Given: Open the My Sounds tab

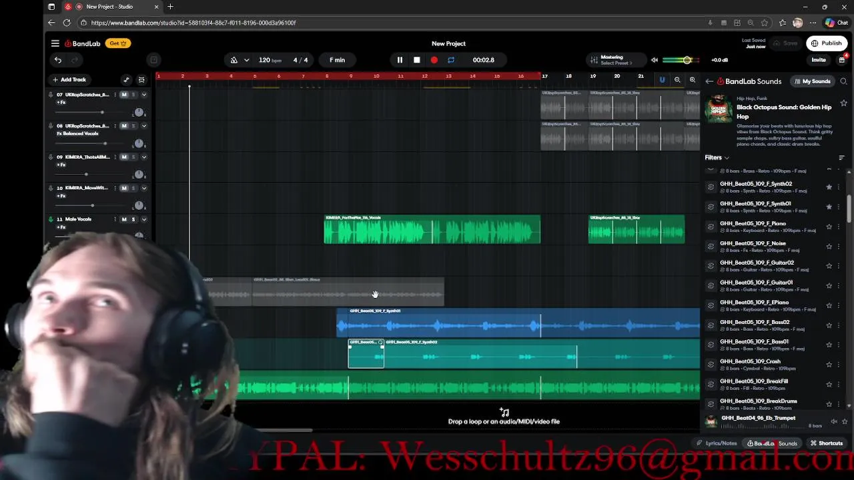Looking at the screenshot, I should 812,81.
